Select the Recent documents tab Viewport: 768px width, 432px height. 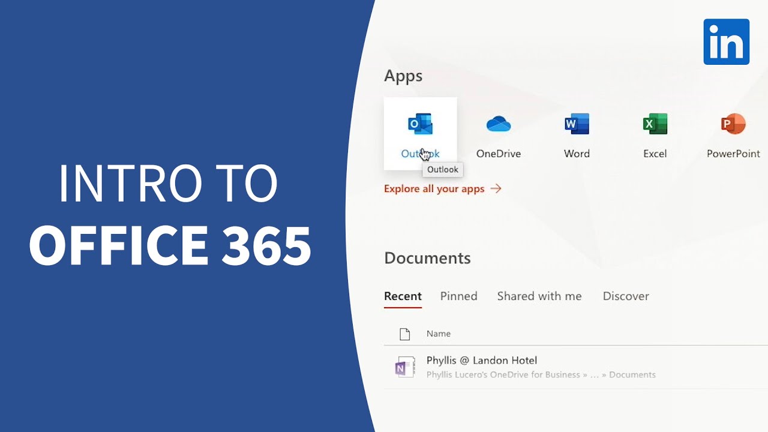click(403, 296)
